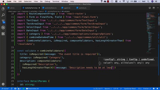160x90 pixels.
Task: Open Spotlight search in the menu bar
Action: click(148, 1)
